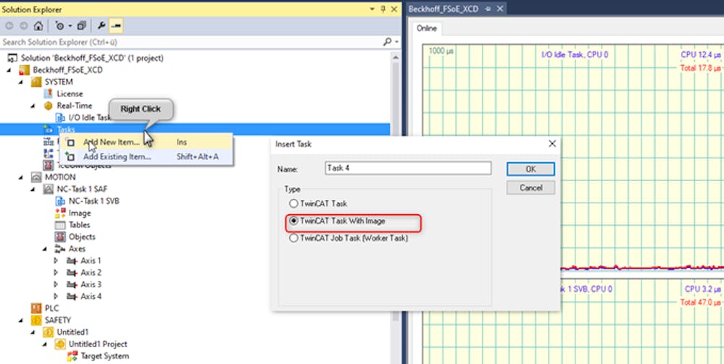This screenshot has width=724, height=364.
Task: Click the Name field containing Task 4
Action: pos(408,168)
